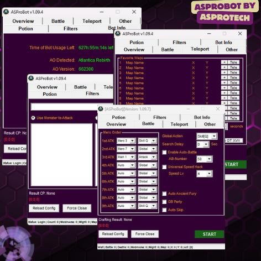Open the Filters tab in the 1.09.7 window
Screen dimensions: 261x261
point(160,117)
